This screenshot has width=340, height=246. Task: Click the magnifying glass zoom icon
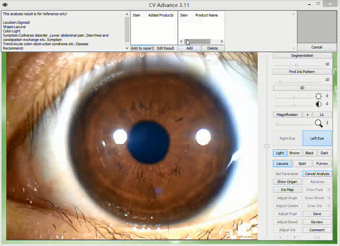pyautogui.click(x=318, y=123)
